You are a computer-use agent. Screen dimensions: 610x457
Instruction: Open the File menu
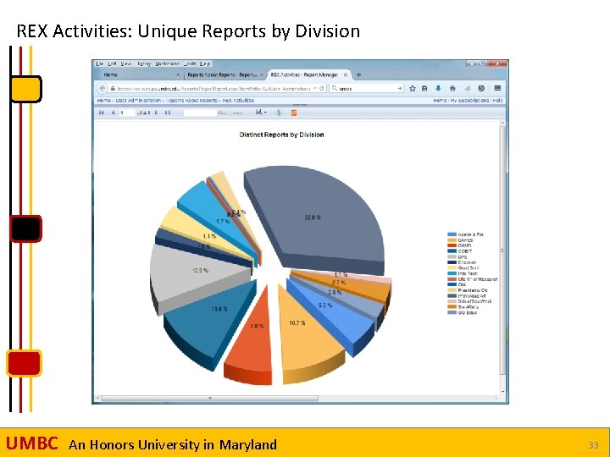100,63
